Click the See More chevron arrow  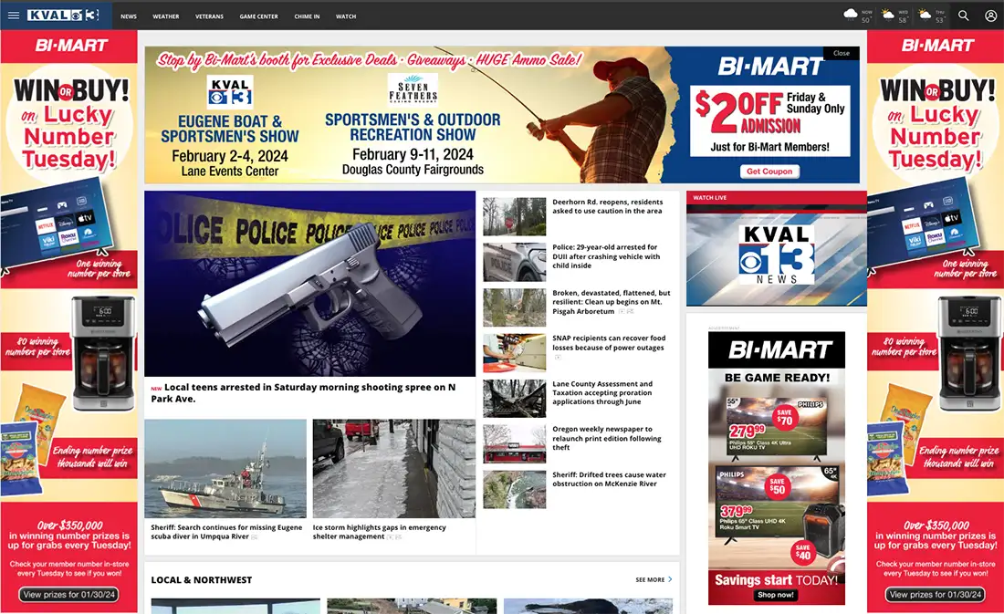click(x=671, y=579)
